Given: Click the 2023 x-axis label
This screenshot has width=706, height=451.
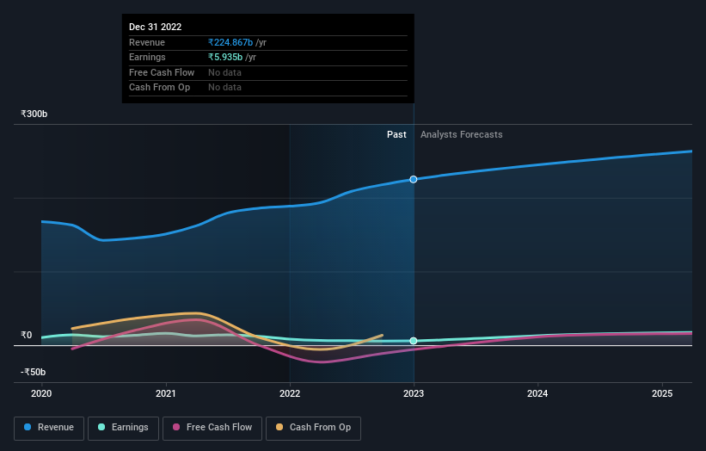Looking at the screenshot, I should (x=414, y=393).
